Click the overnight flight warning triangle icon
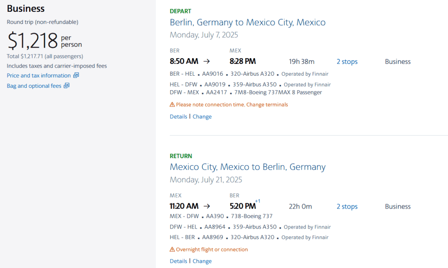Viewport: 448px width, 268px height. [172, 250]
